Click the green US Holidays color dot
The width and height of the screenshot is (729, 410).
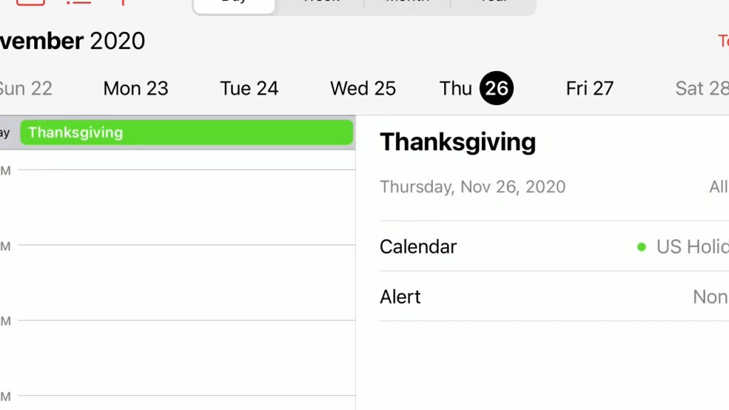641,247
